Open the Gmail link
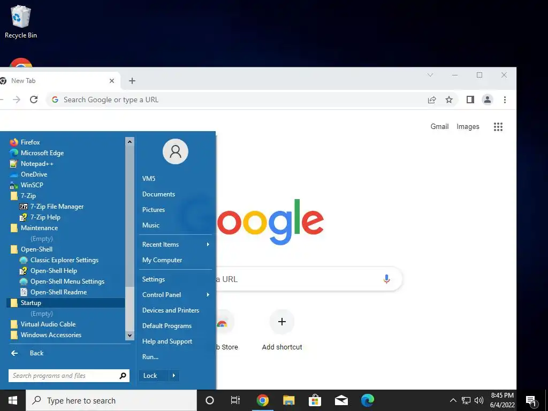The image size is (548, 411). pos(439,126)
